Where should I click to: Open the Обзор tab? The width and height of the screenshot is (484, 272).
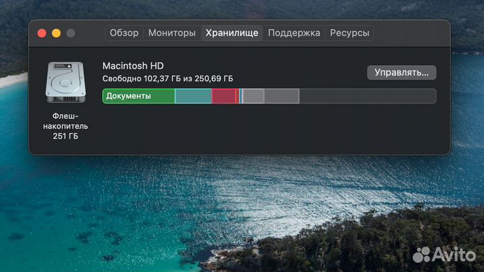[124, 33]
